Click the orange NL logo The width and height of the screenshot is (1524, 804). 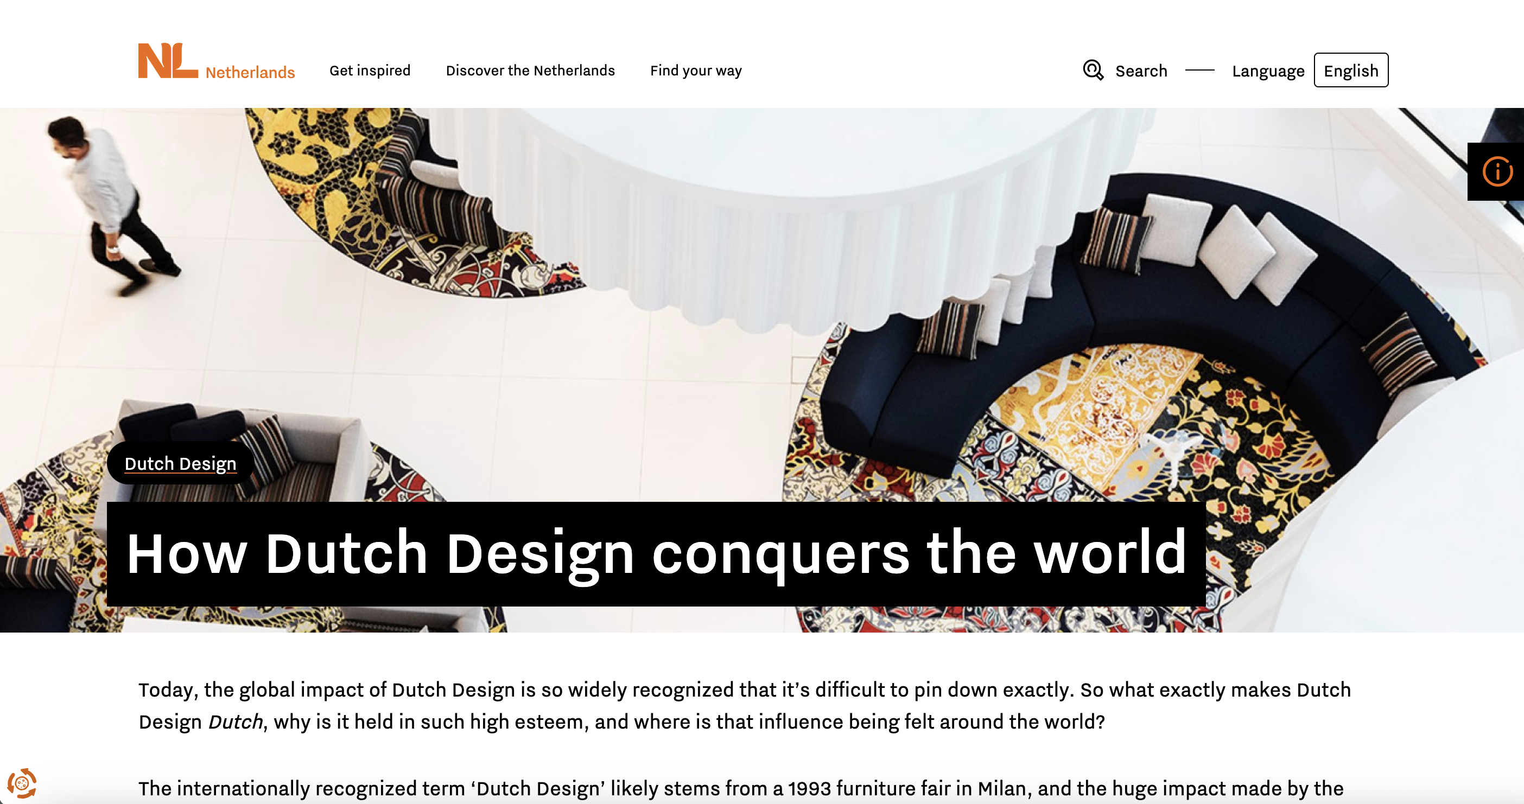168,60
